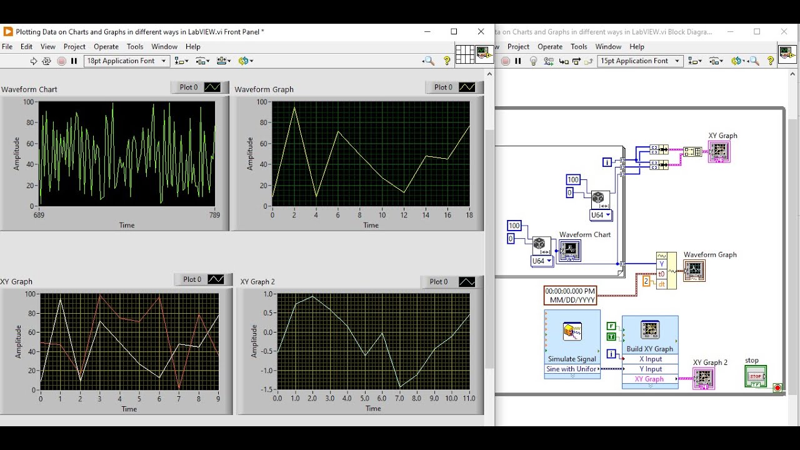Click the VI icon in Block Diagram corner
800x450 pixels.
[x=786, y=54]
